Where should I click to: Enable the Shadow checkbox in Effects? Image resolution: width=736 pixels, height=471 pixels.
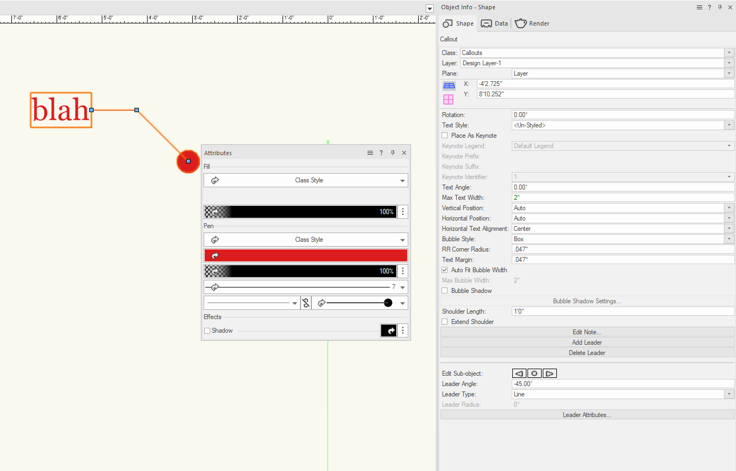click(x=207, y=331)
